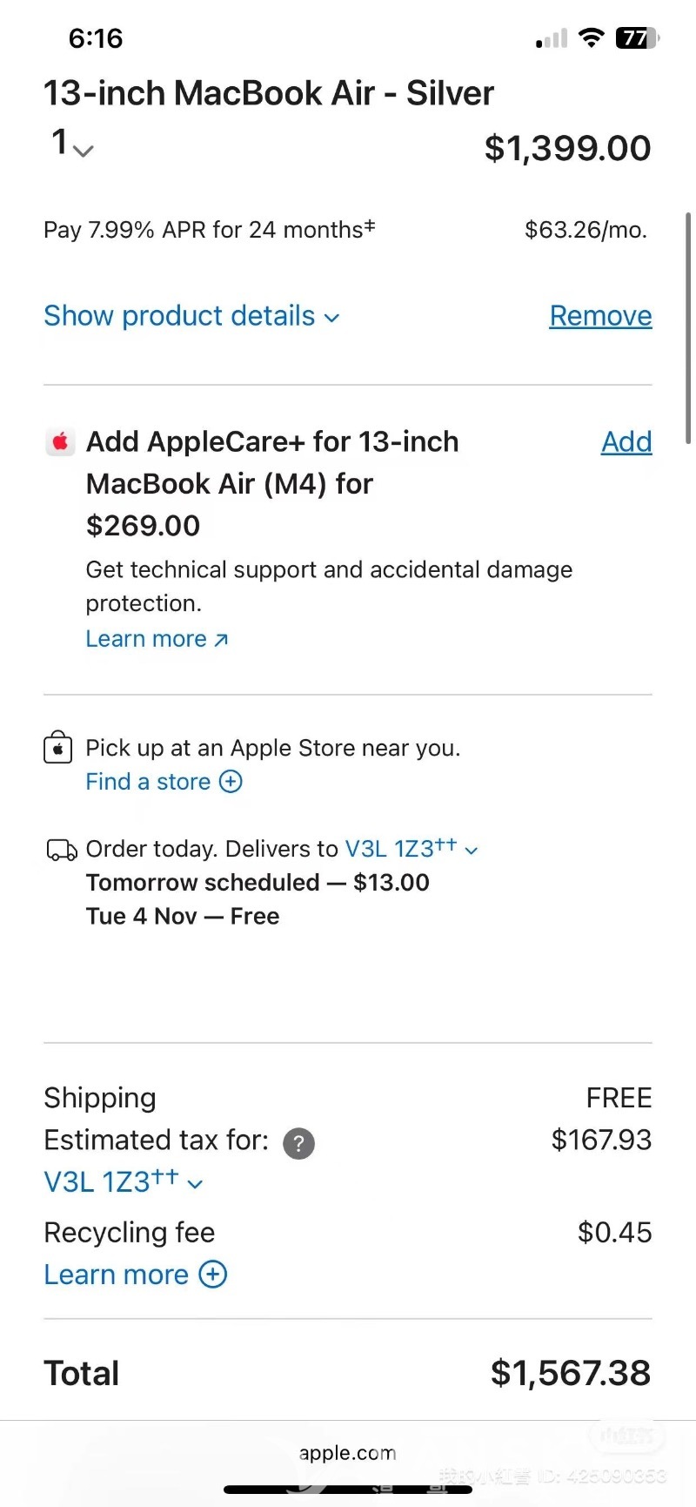
Task: Click the Apple Store pickup bag icon
Action: point(58,748)
